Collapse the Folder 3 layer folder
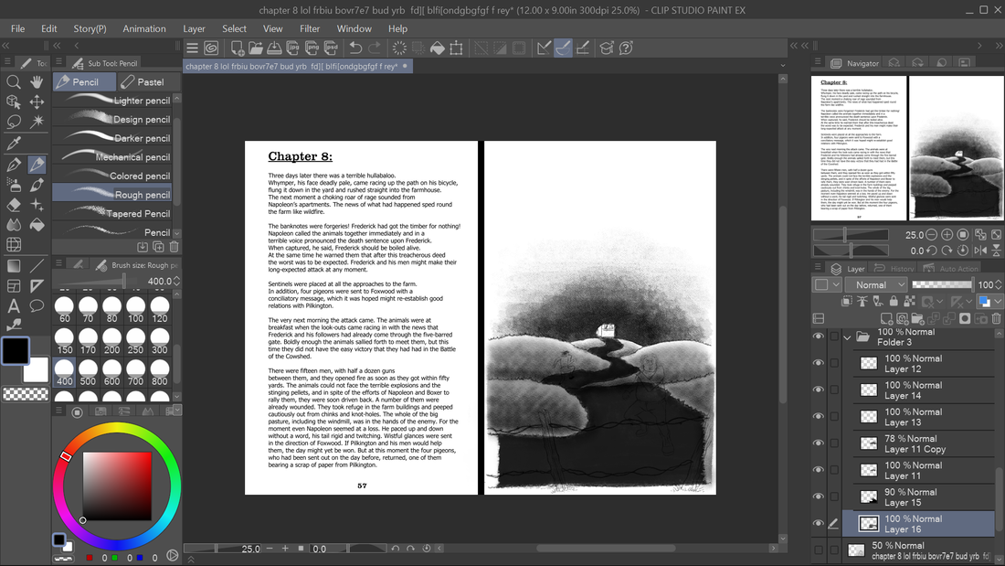 847,337
